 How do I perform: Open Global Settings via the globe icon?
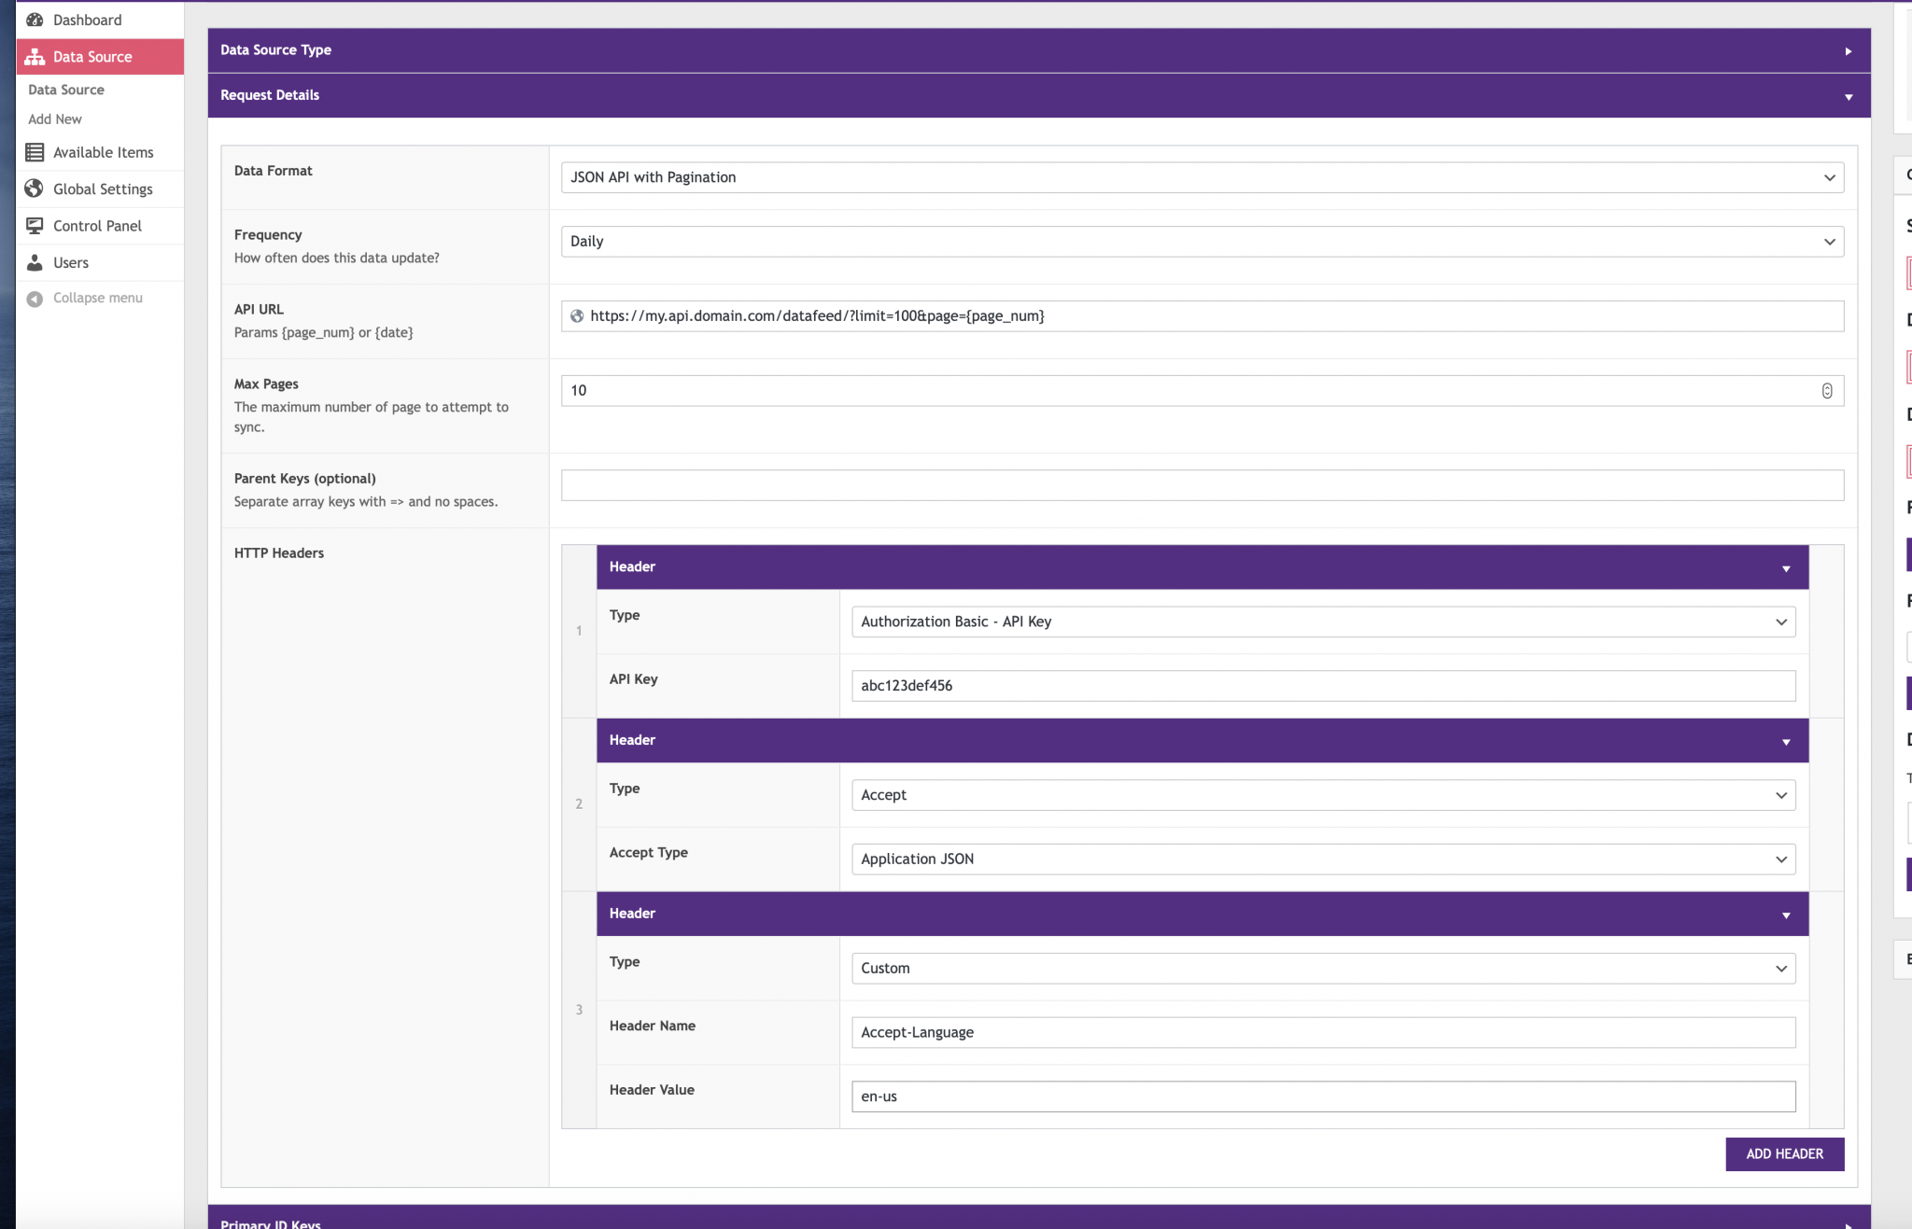tap(35, 188)
